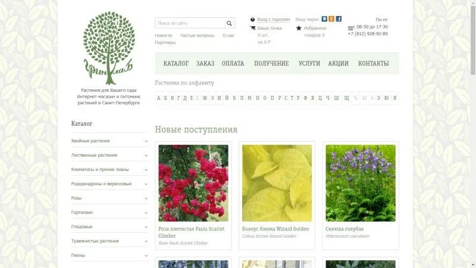Screen dimensions: 476x268
Task: Open Синюха голубая blue flowers photo
Action: click(x=361, y=183)
